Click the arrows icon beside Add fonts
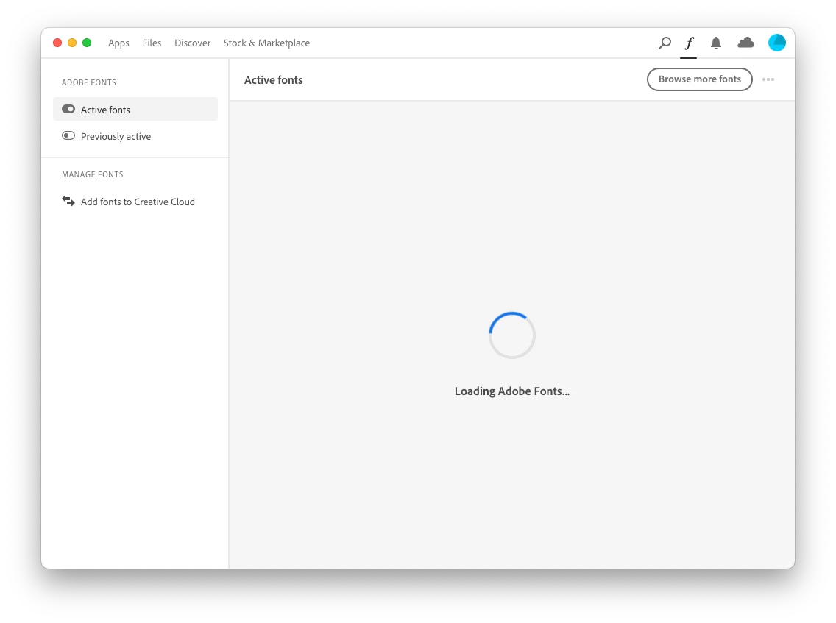 68,201
